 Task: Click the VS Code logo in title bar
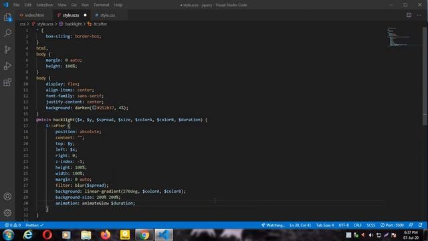click(x=6, y=5)
